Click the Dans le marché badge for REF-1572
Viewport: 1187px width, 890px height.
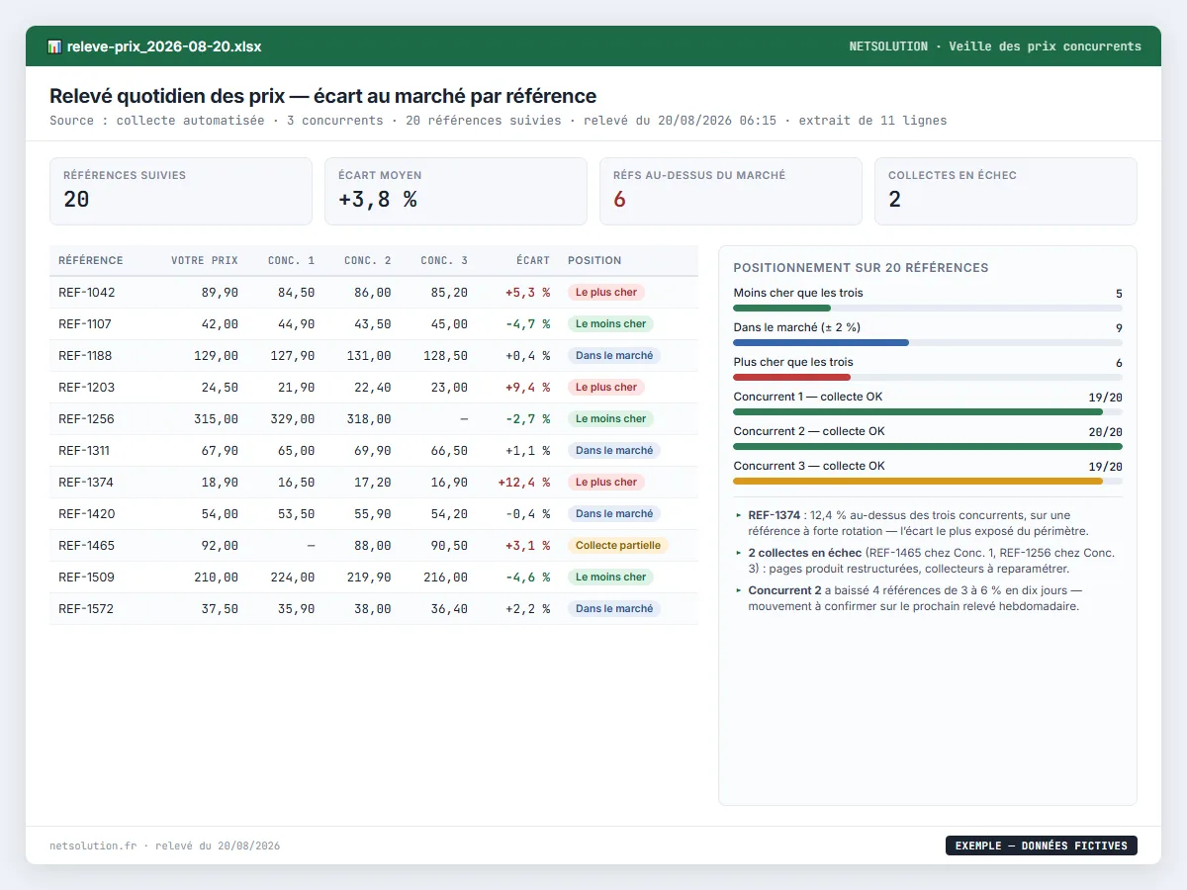click(x=614, y=609)
